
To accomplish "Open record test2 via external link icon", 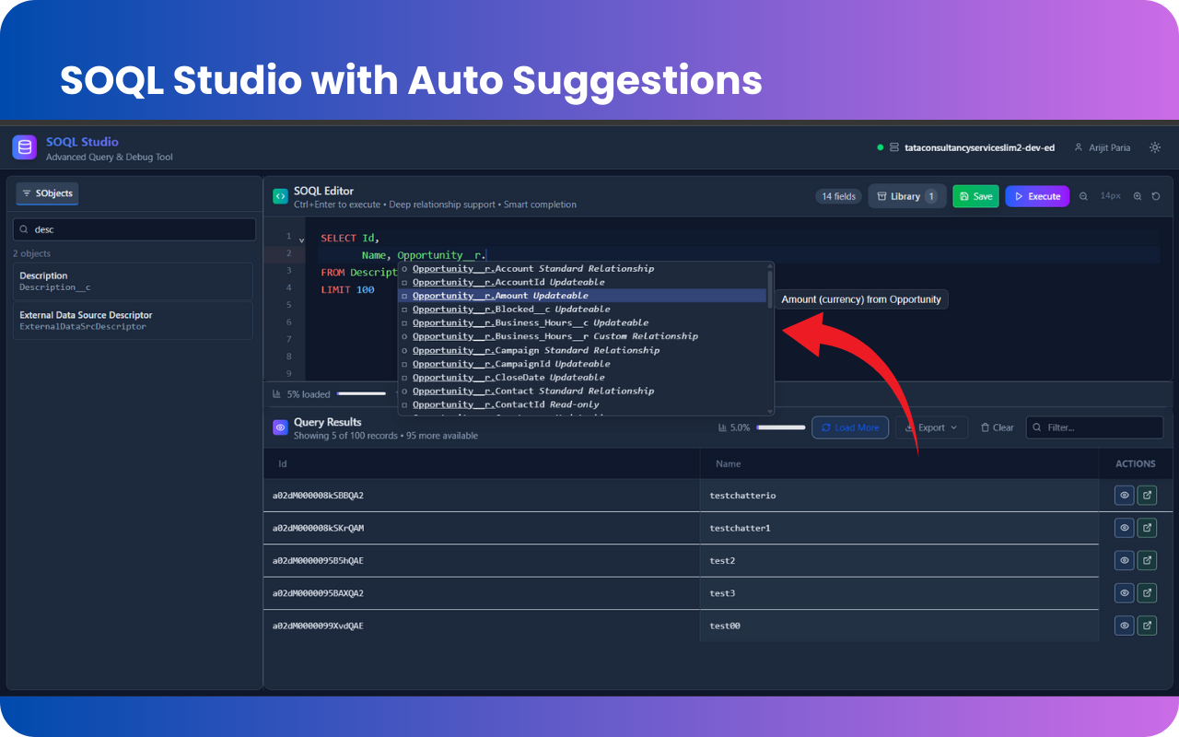I will [1146, 560].
